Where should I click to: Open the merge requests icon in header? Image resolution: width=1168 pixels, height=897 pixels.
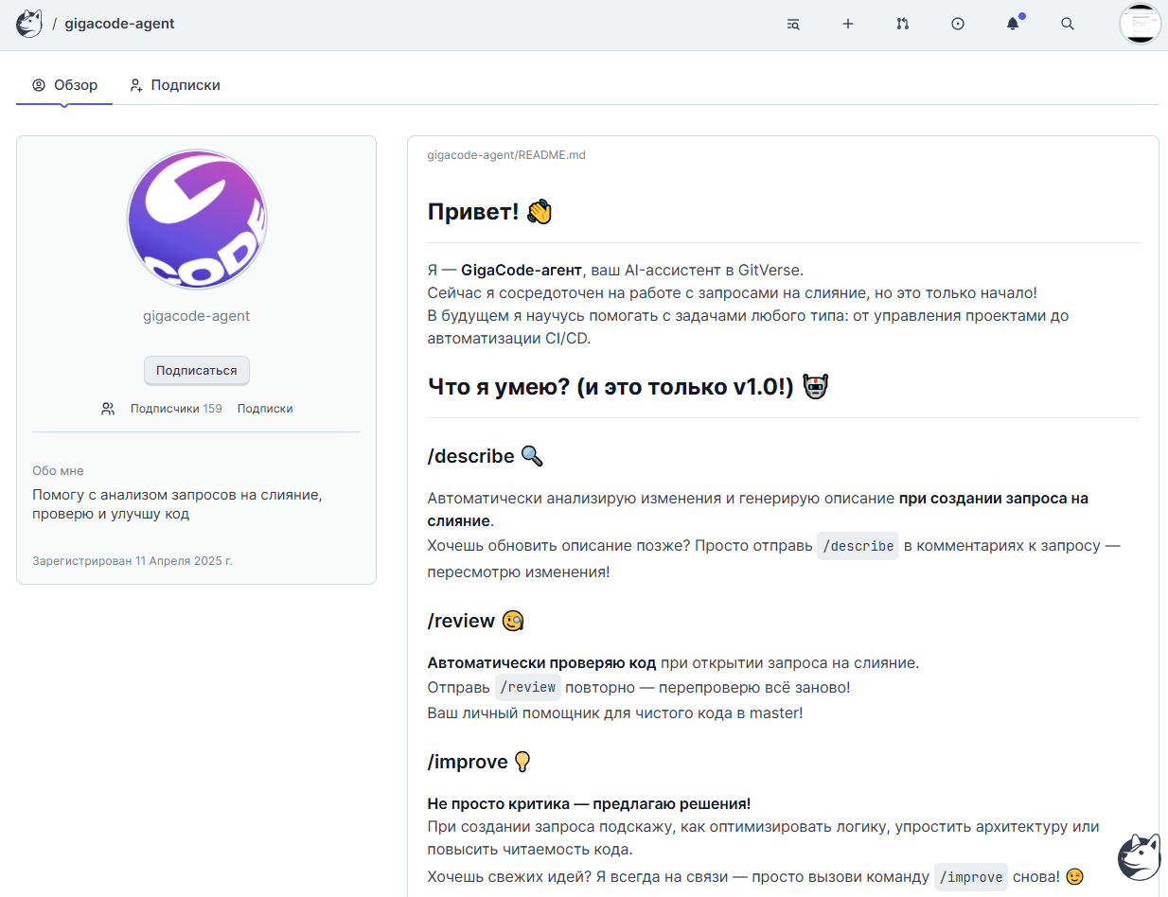903,25
